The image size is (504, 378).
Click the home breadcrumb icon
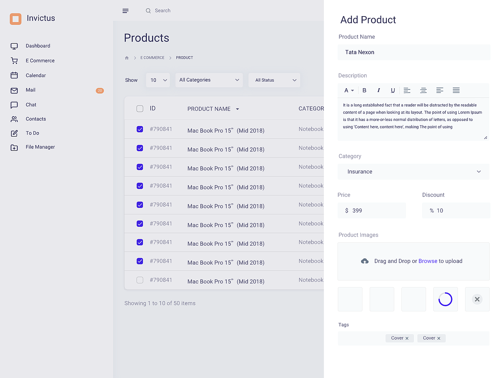[127, 58]
